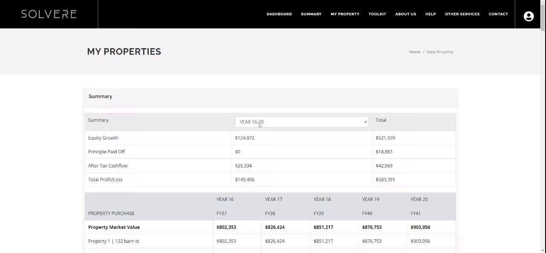Screen dimensions: 546x253
Task: Go to the Contact page
Action: point(498,14)
